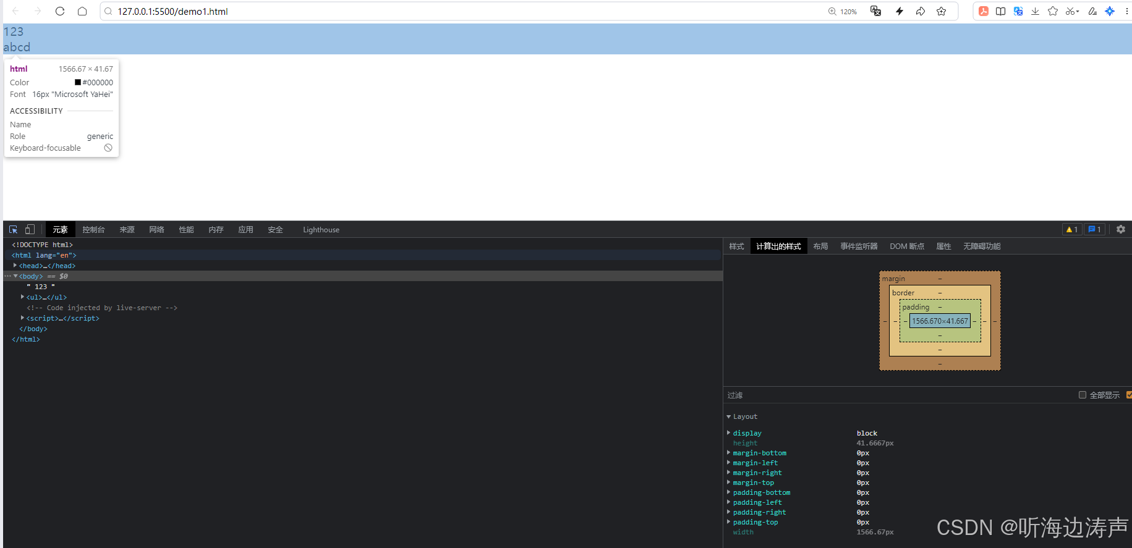Go to the browser home page
Viewport: 1132px width, 548px height.
82,11
